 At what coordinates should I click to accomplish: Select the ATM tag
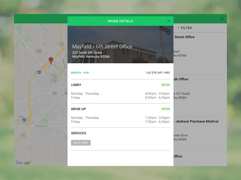[x=86, y=73]
